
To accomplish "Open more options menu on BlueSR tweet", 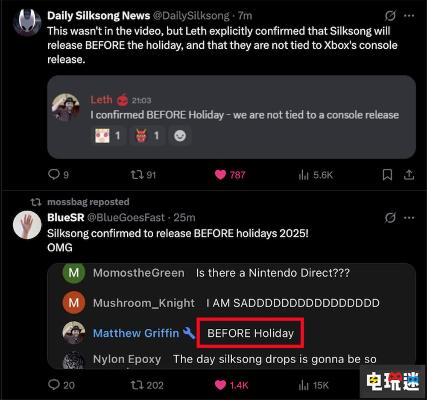I will tap(409, 218).
